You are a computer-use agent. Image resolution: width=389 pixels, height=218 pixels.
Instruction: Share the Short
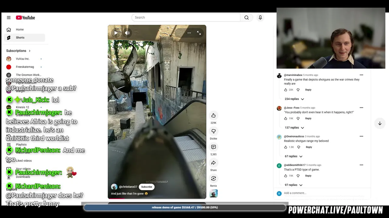pyautogui.click(x=213, y=163)
